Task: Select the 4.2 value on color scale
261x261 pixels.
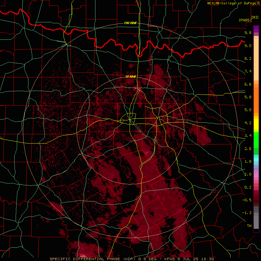Action: 248,123
